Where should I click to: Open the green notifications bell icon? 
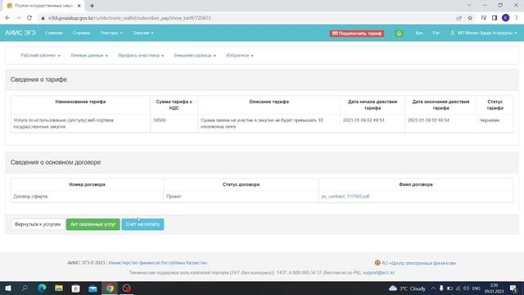point(399,34)
